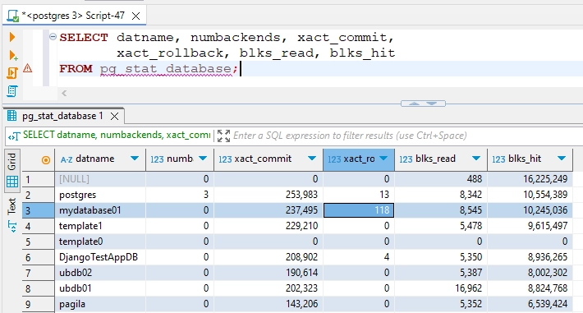Image resolution: width=583 pixels, height=313 pixels.
Task: Open blks_read column filter dropdown
Action: coord(476,159)
